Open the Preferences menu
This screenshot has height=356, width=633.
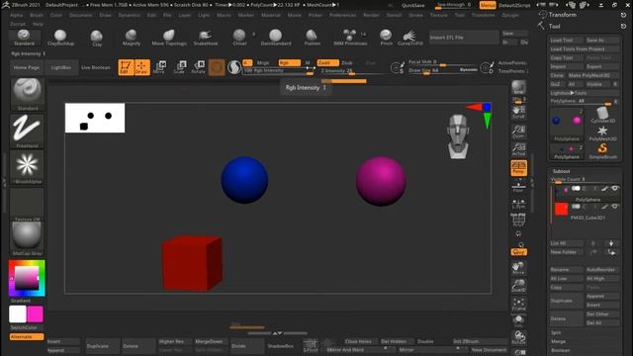point(343,15)
